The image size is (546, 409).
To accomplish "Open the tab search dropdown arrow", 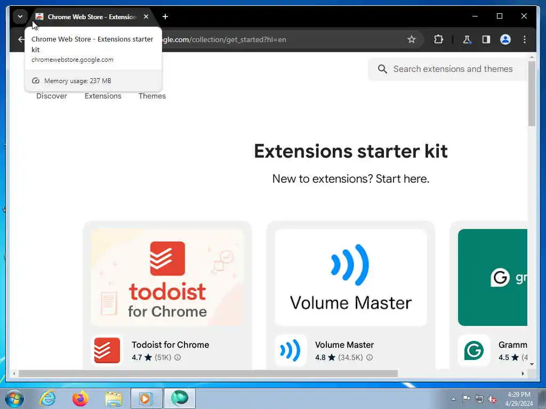I will (20, 17).
